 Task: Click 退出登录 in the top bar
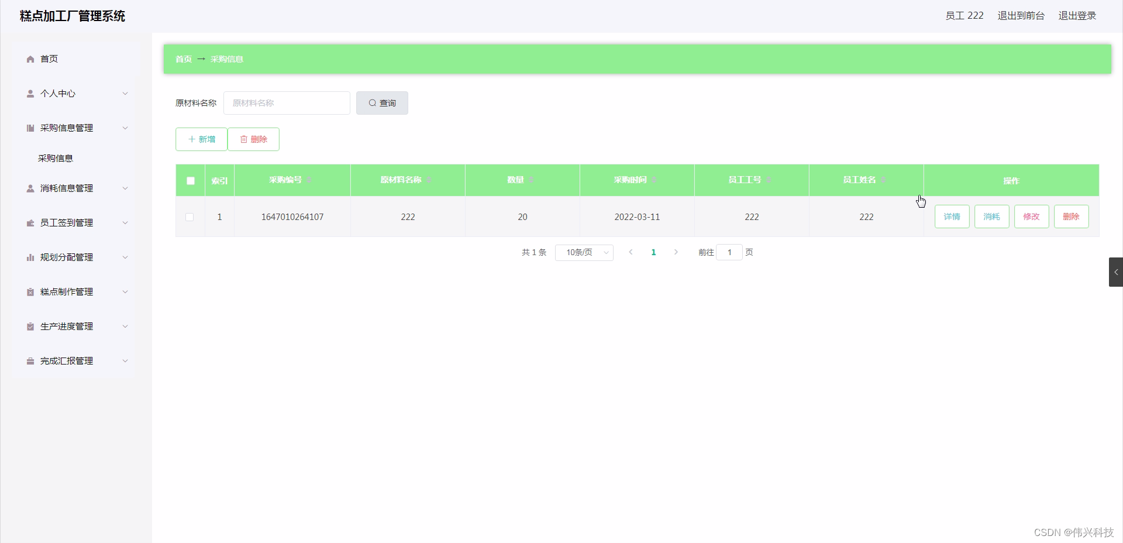tap(1077, 16)
